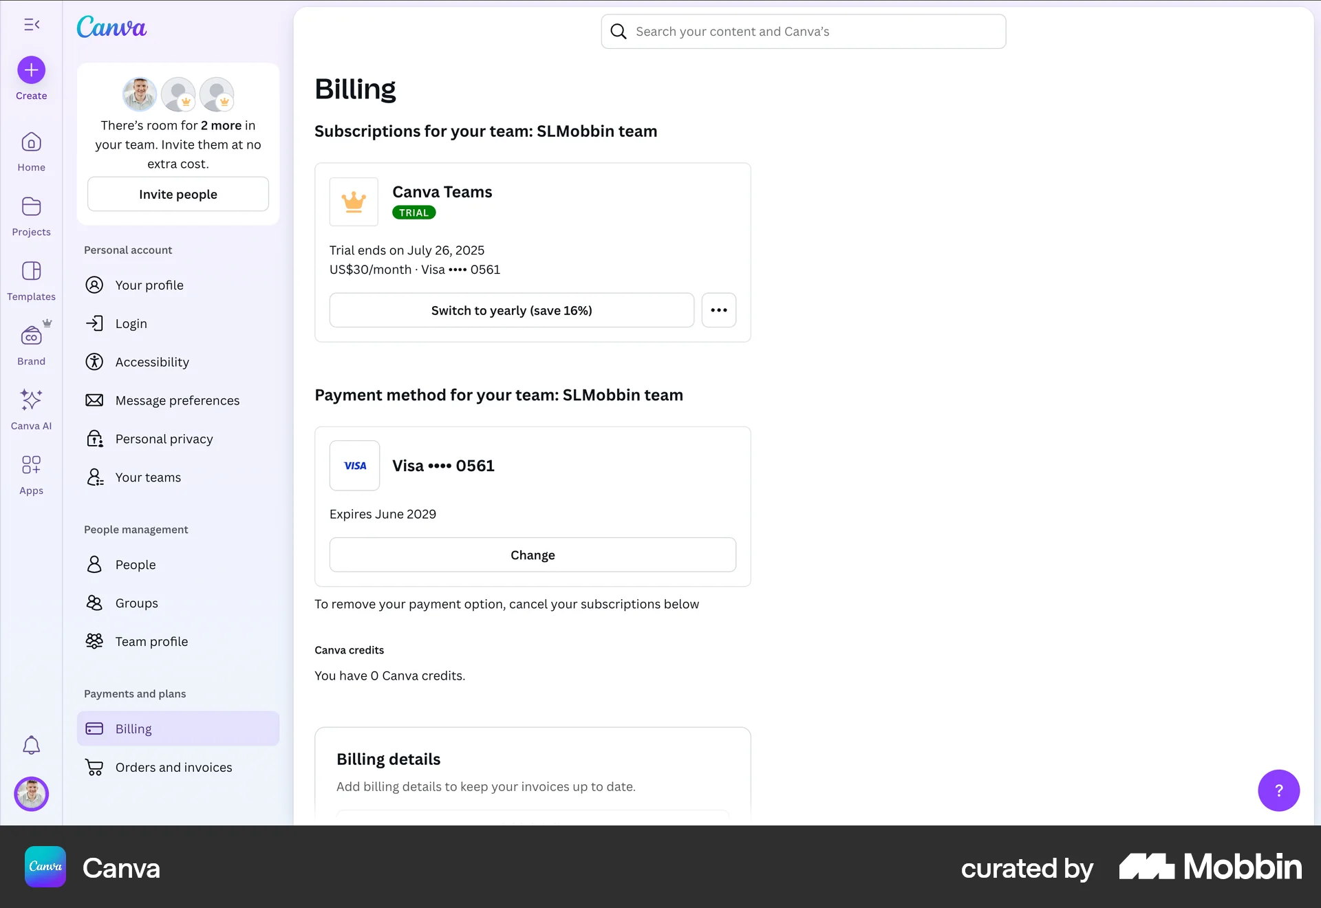Expand the Login settings entry

(x=131, y=323)
